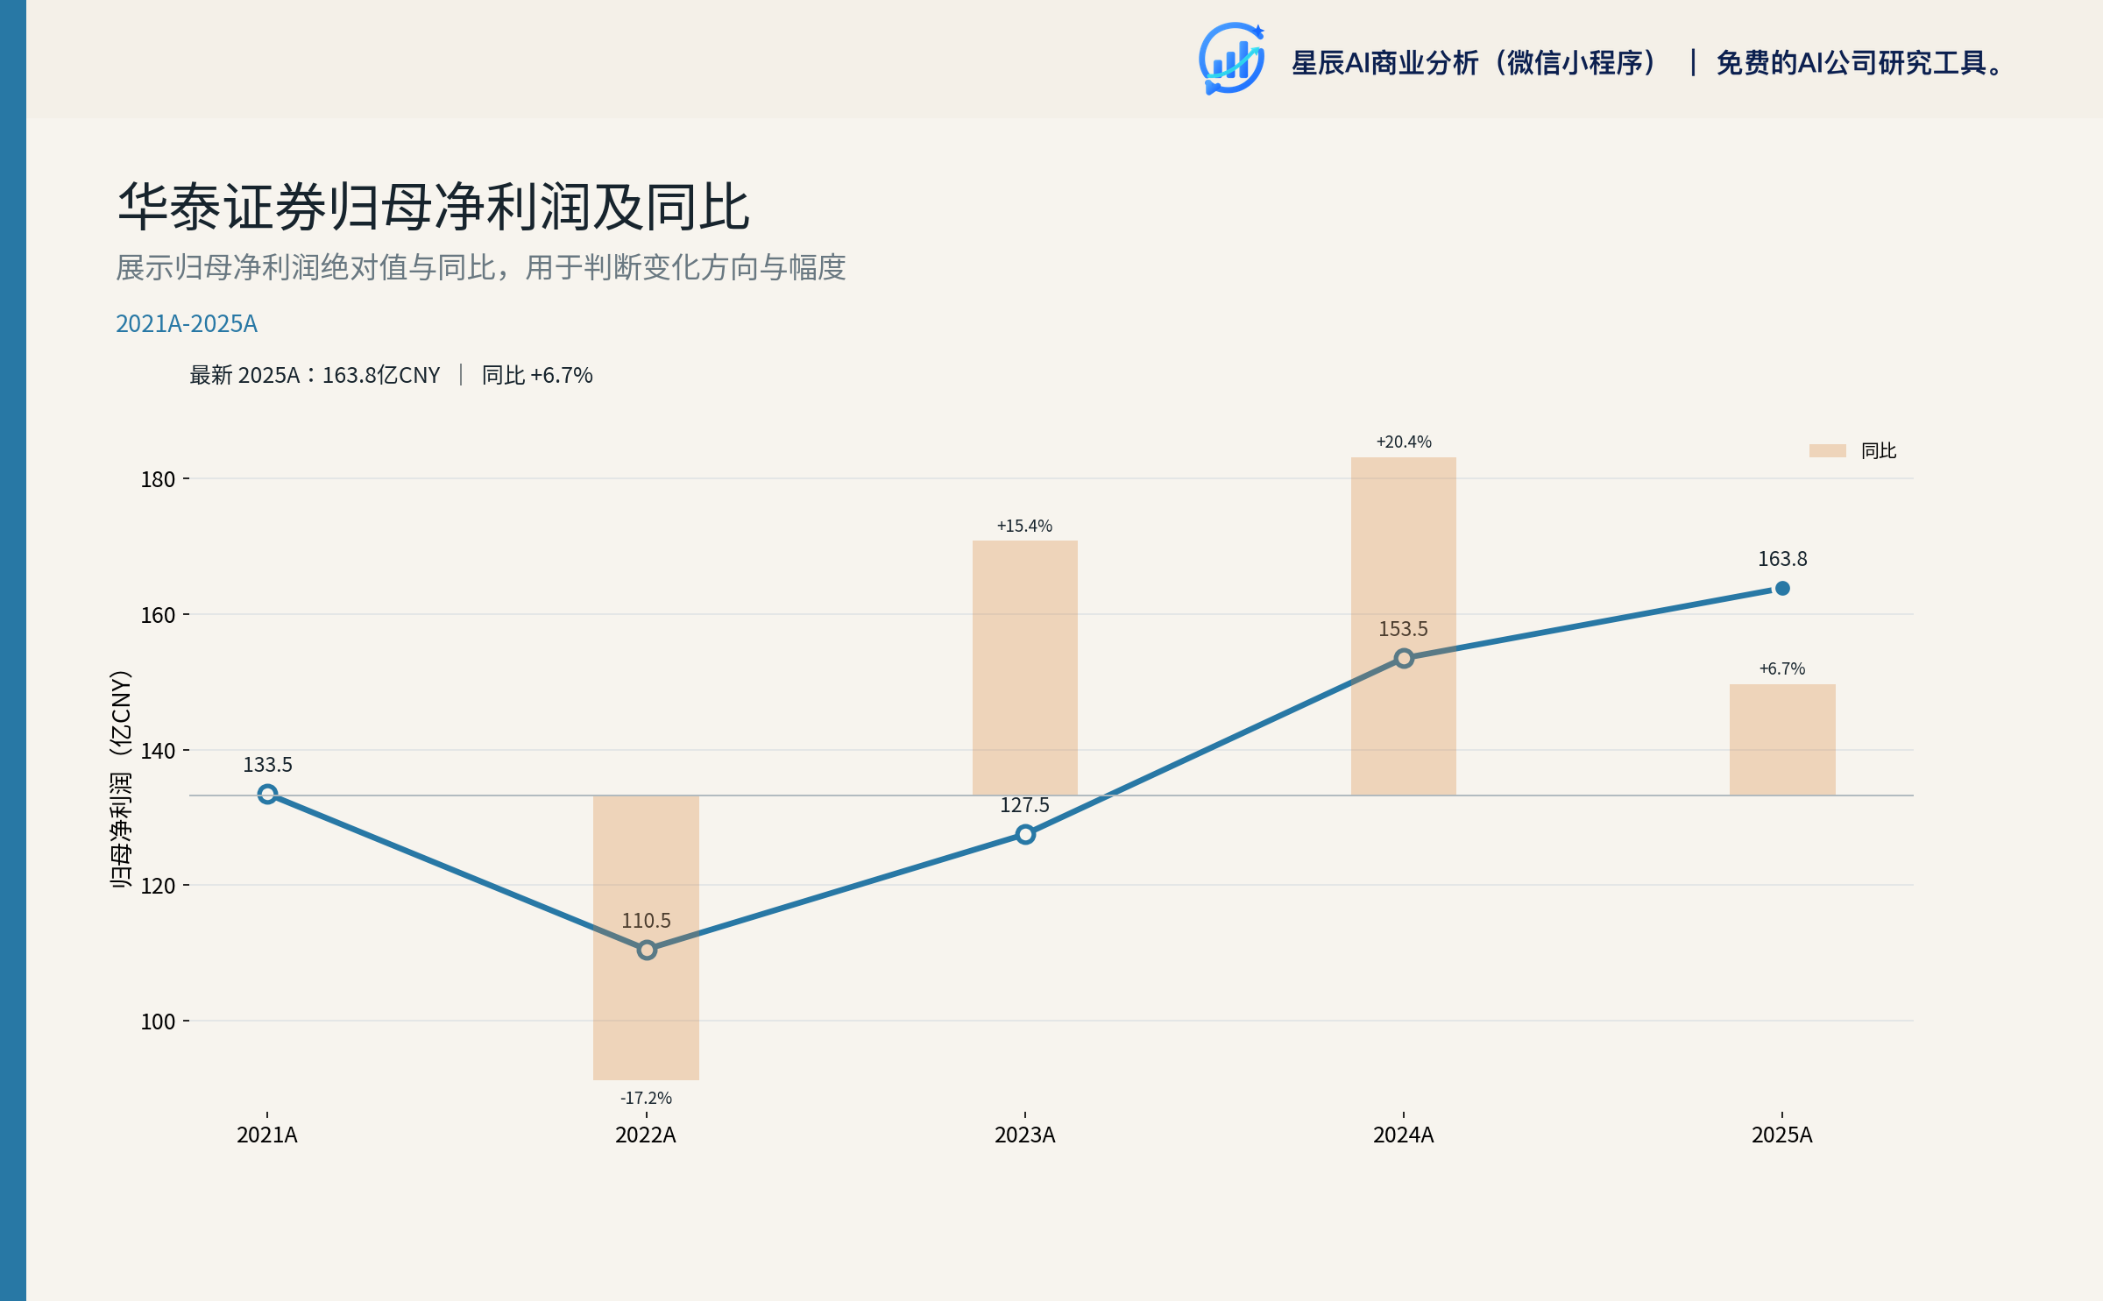
Task: Click the filled 2025A marker at 163.8
Action: click(x=1782, y=588)
